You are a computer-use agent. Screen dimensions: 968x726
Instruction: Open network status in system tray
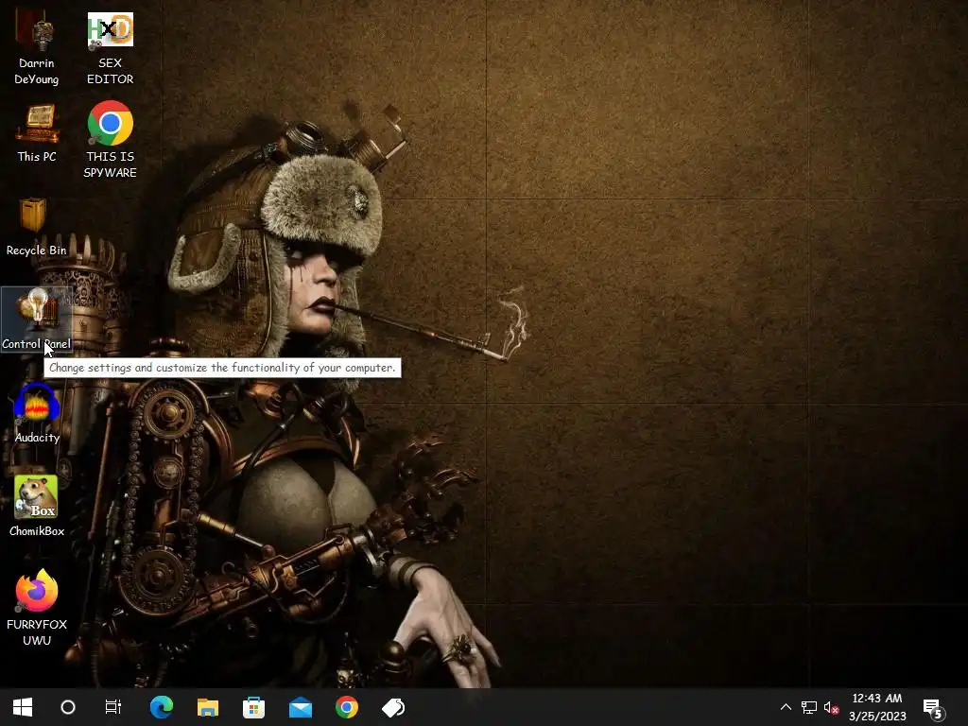(x=809, y=707)
